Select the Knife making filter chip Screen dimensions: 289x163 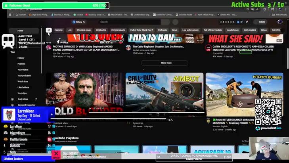point(250,30)
